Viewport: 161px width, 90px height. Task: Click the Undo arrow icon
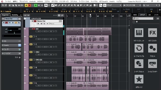click(3, 5)
